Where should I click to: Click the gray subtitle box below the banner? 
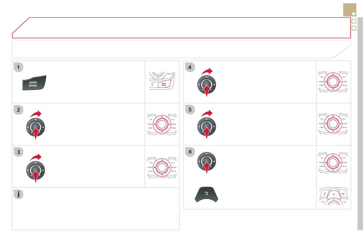point(181,49)
